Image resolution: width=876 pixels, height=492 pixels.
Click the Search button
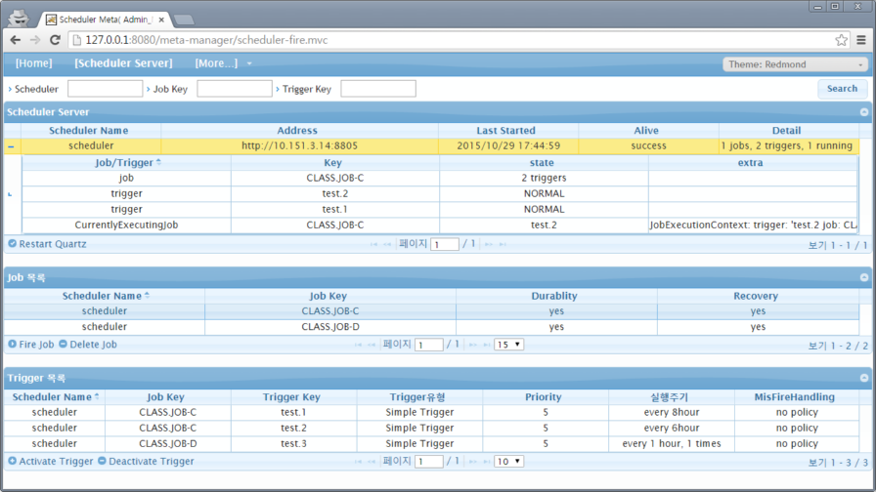point(842,89)
